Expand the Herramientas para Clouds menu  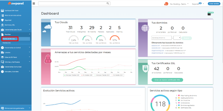pos(16,30)
